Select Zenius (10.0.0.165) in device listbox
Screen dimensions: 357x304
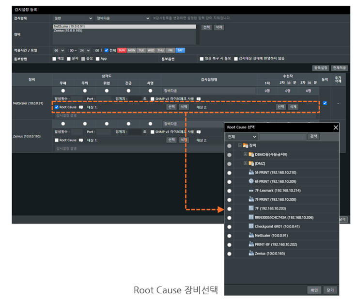(124, 31)
